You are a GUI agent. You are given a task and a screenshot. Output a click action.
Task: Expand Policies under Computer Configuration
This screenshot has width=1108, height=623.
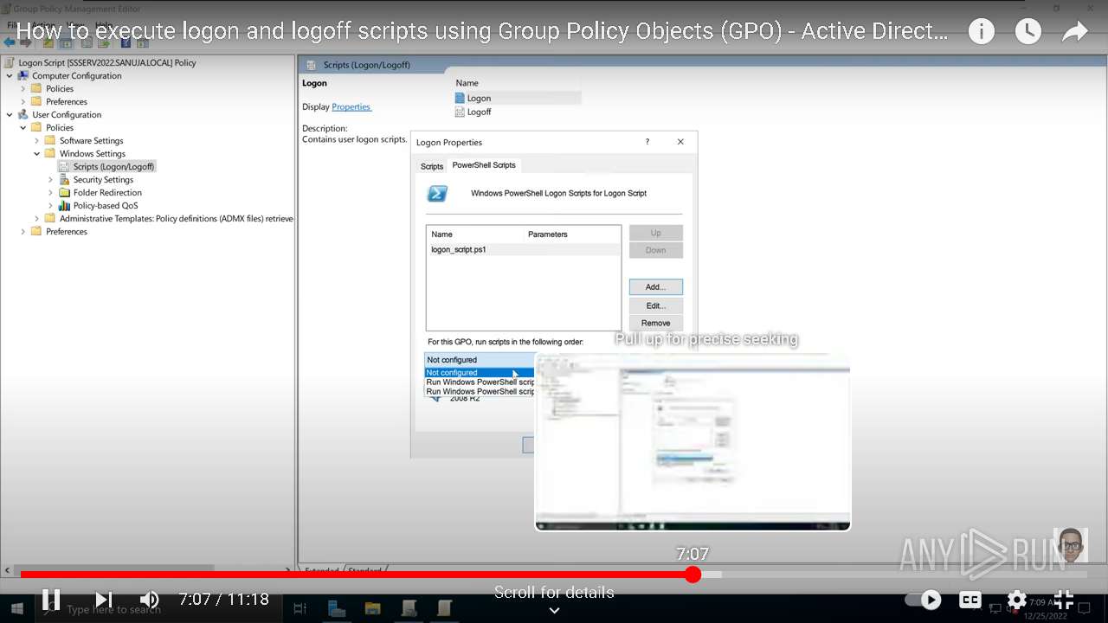tap(23, 88)
